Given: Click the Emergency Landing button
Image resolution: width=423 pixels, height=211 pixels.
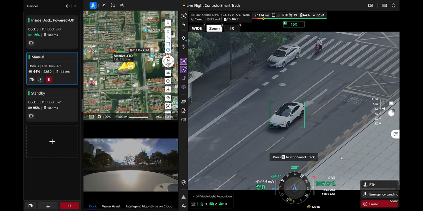Looking at the screenshot, I should (379, 194).
